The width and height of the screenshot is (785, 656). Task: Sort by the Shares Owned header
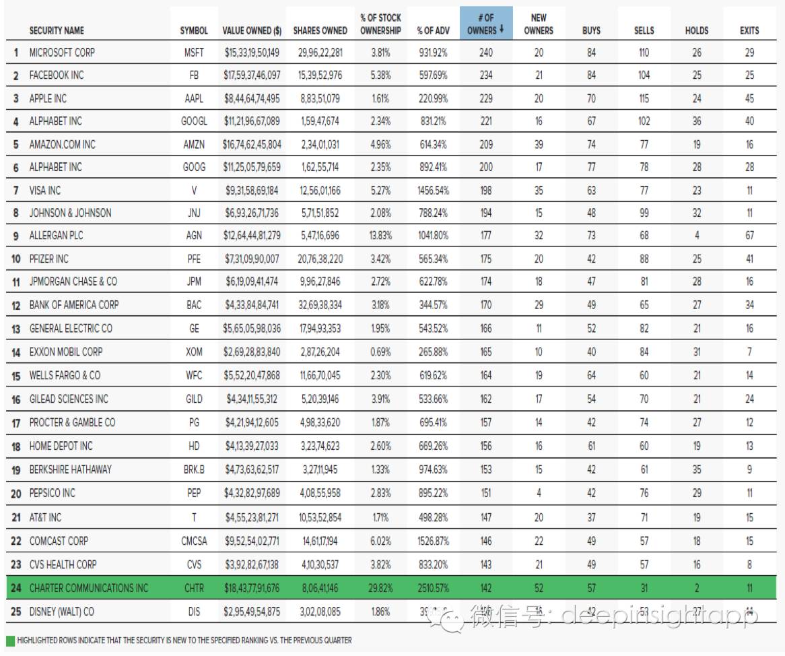point(320,31)
